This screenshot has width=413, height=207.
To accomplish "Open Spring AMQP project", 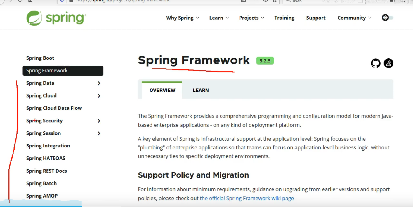I will tap(42, 196).
